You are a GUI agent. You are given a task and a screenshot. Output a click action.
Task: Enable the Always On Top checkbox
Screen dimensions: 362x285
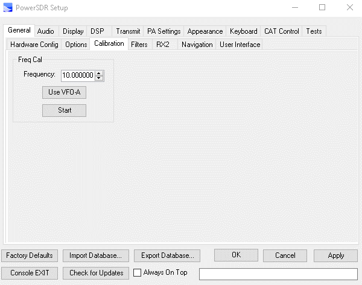137,273
